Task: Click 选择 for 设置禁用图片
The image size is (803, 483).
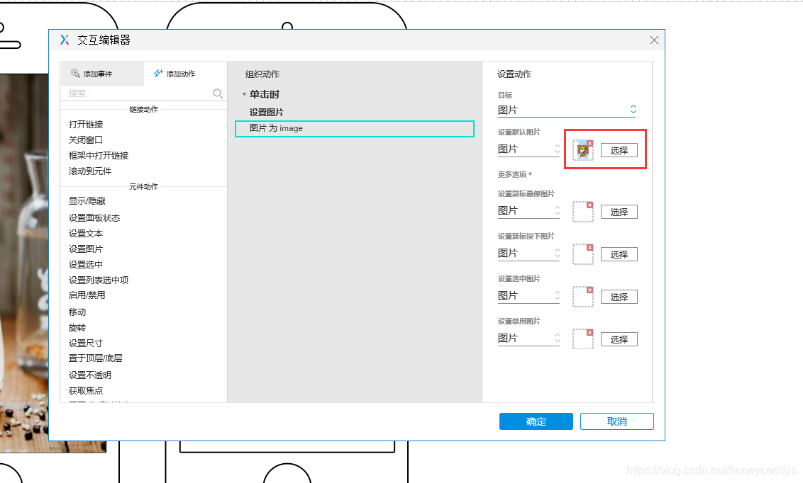Action: [x=619, y=339]
